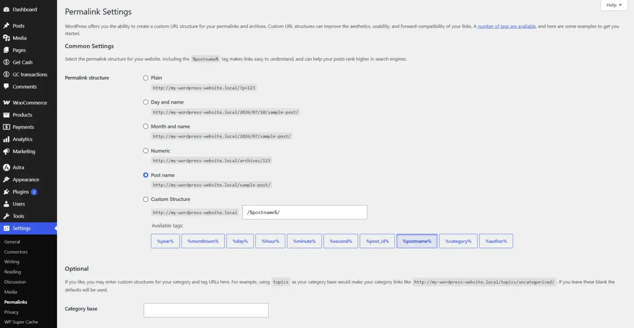Select the Numeric permalink radio button
Image resolution: width=634 pixels, height=328 pixels.
tap(146, 151)
